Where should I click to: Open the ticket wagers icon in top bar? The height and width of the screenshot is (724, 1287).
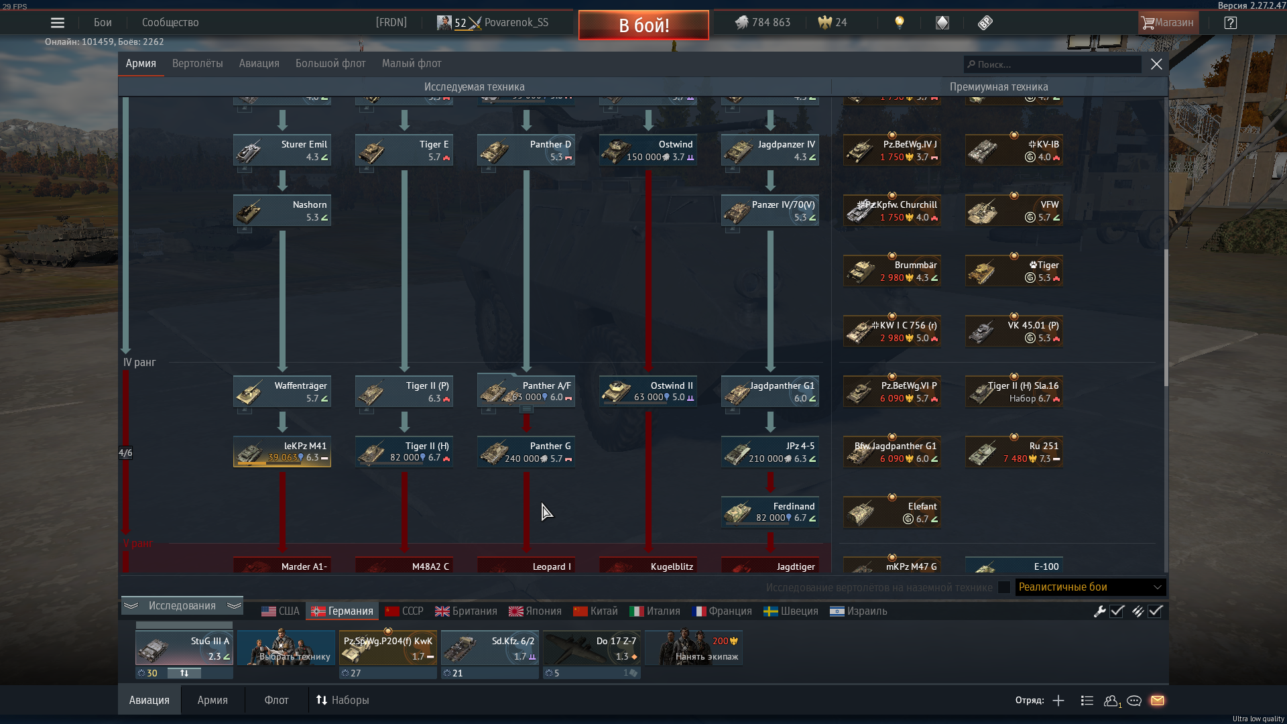click(x=985, y=23)
